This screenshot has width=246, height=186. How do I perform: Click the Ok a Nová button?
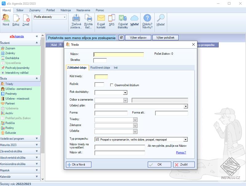[x=79, y=164]
